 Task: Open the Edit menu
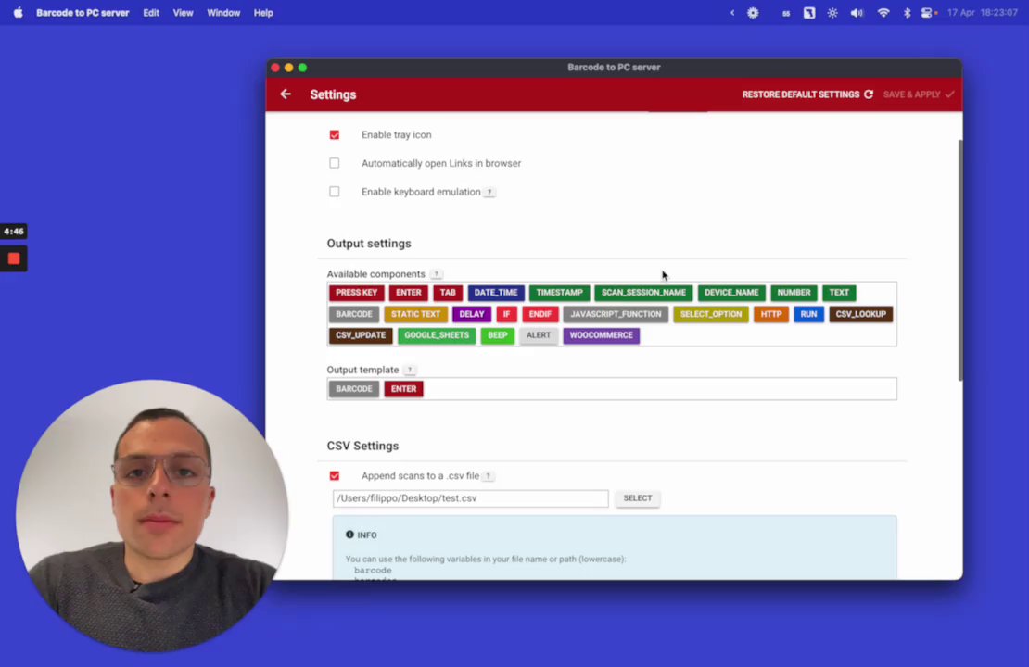click(151, 12)
